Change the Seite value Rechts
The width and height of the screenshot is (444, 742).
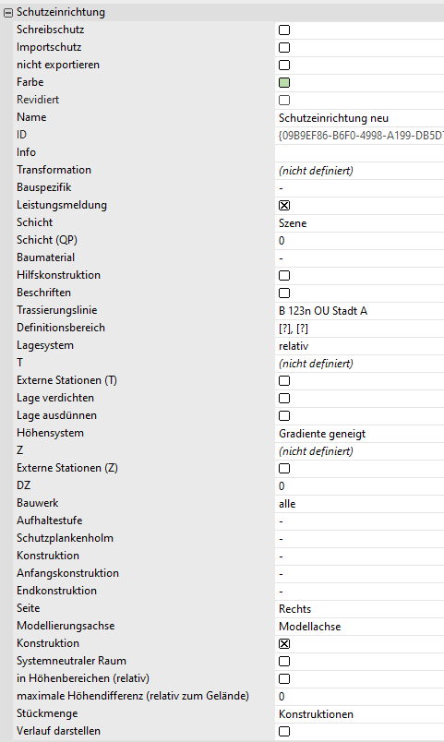359,608
